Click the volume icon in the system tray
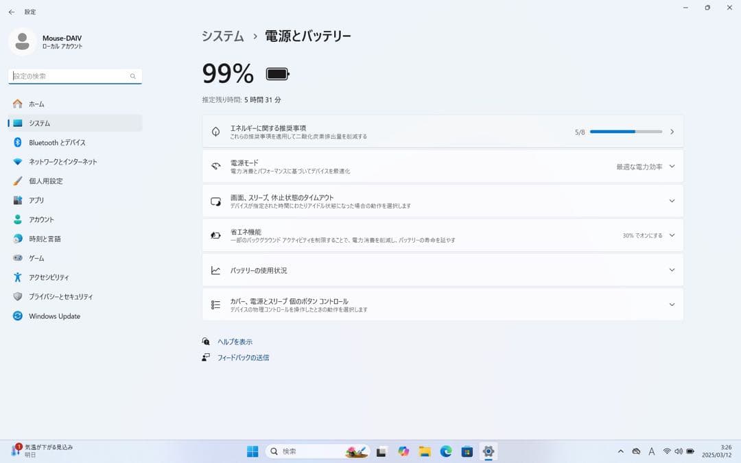 click(679, 451)
